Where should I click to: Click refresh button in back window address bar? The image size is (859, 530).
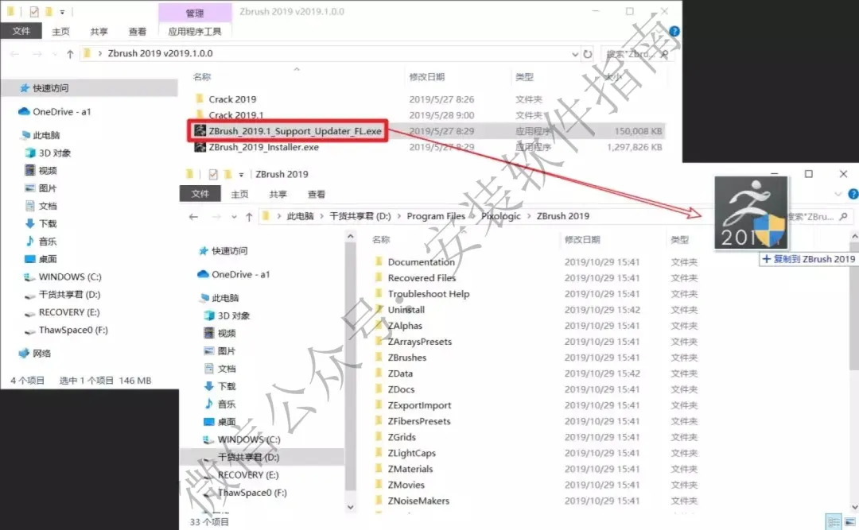(x=587, y=54)
